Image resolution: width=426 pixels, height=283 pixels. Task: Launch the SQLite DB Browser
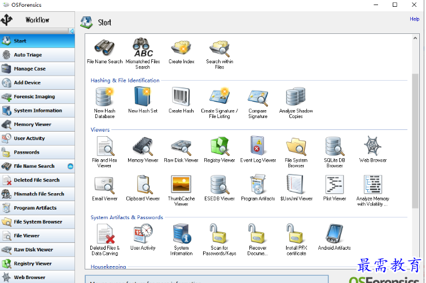[335, 146]
